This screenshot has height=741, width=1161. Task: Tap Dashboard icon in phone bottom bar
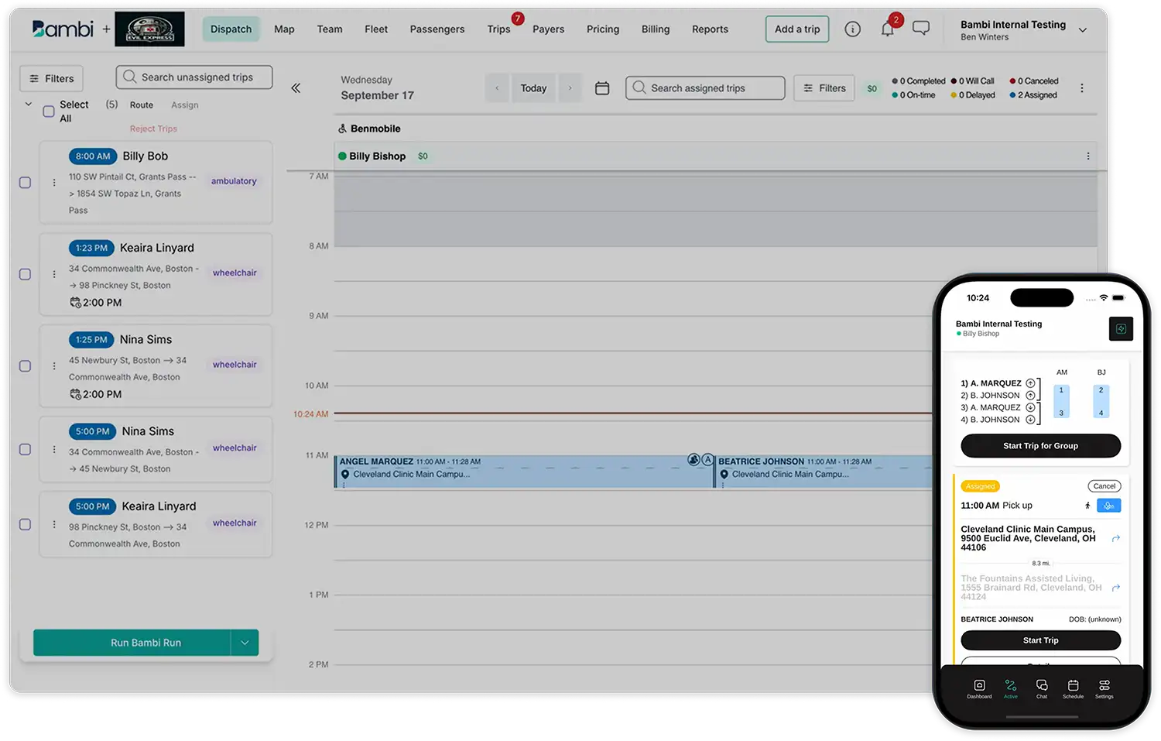coord(979,688)
